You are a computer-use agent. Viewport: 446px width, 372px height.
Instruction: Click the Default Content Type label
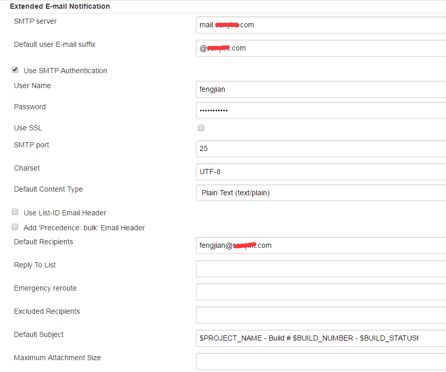(48, 189)
